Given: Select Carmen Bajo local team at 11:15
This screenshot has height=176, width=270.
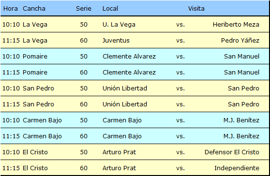Looking at the screenshot, I should pyautogui.click(x=122, y=136).
